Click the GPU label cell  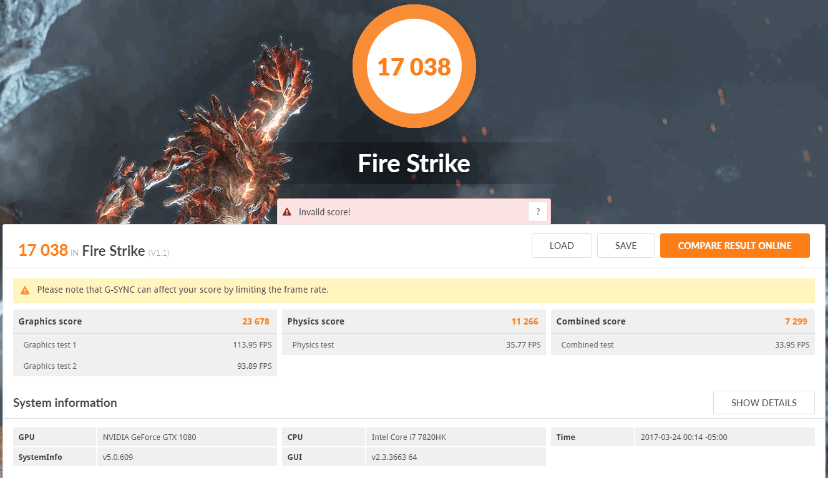[55, 437]
